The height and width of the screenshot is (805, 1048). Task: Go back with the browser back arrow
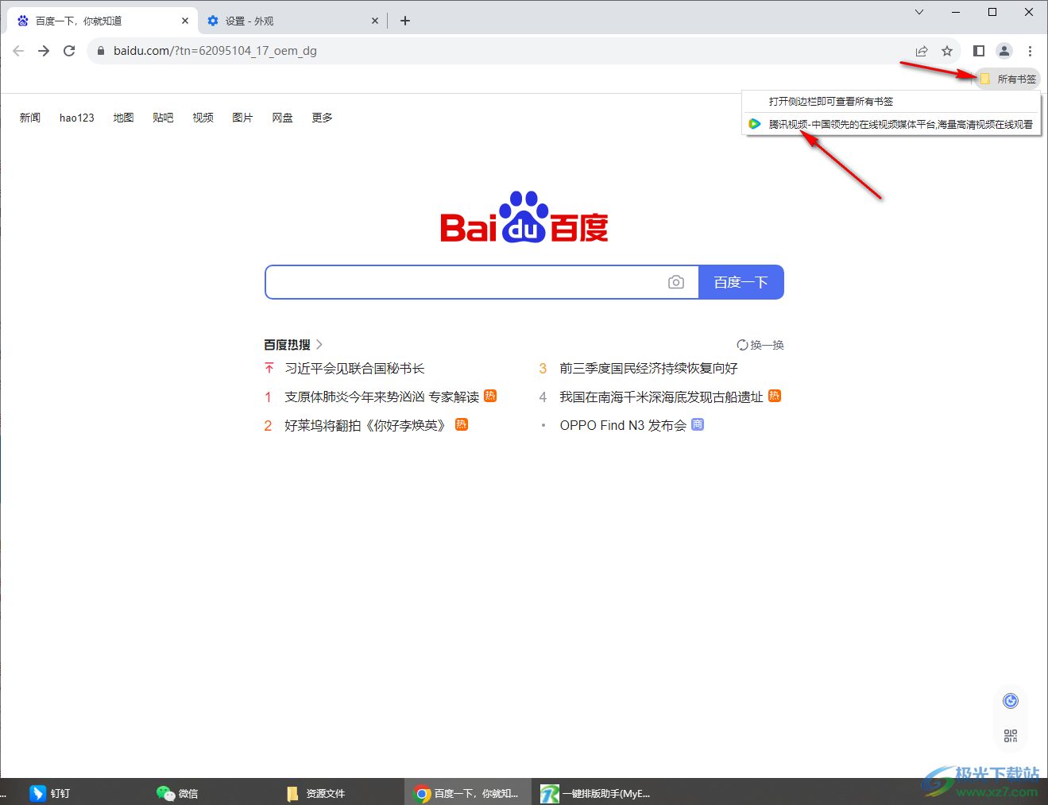tap(18, 51)
